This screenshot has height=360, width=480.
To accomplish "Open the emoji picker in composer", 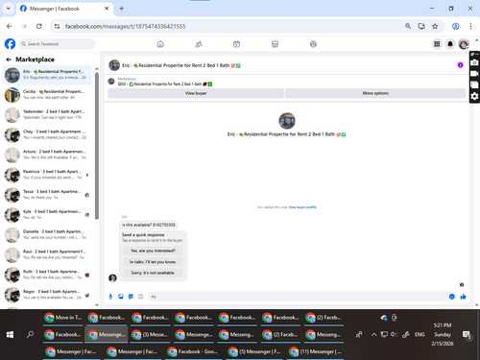I will tap(451, 297).
